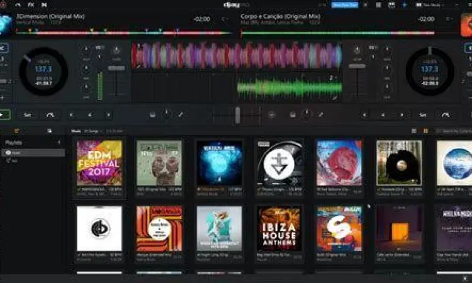This screenshot has width=472, height=283.
Task: Click the blue button in top bar
Action: click(344, 5)
